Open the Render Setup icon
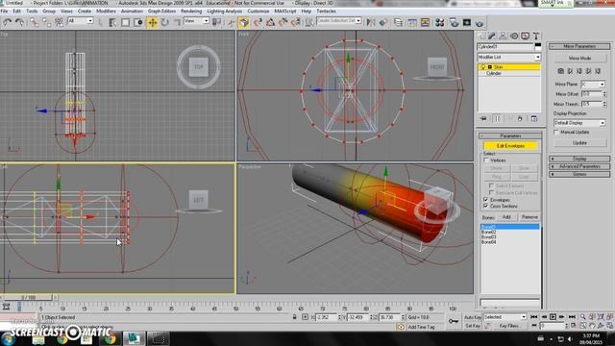Image resolution: width=615 pixels, height=346 pixels. (454, 22)
